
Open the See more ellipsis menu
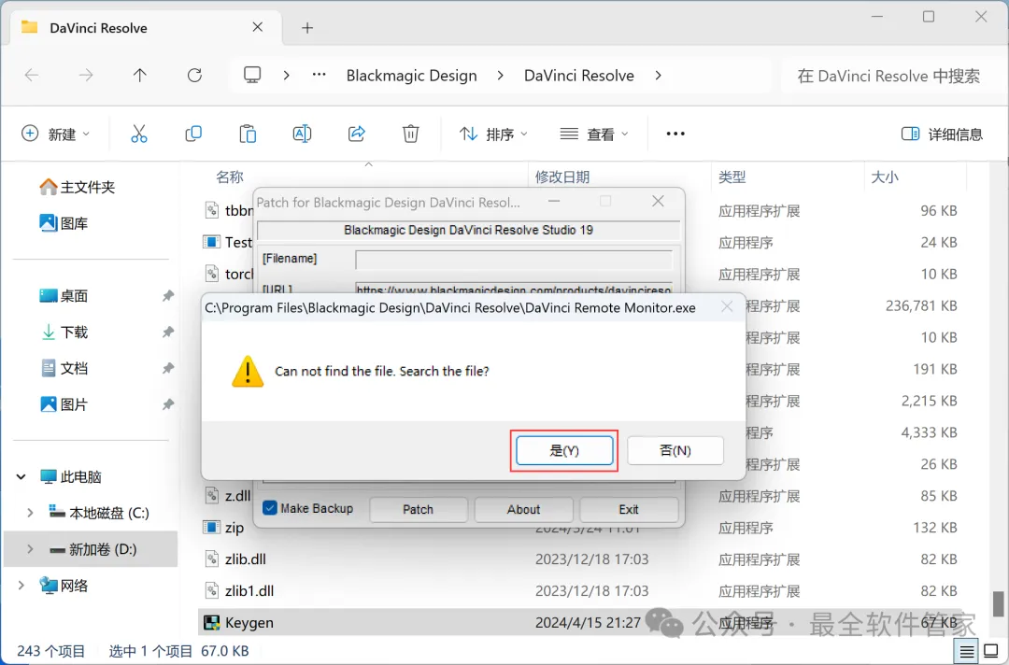pyautogui.click(x=675, y=134)
